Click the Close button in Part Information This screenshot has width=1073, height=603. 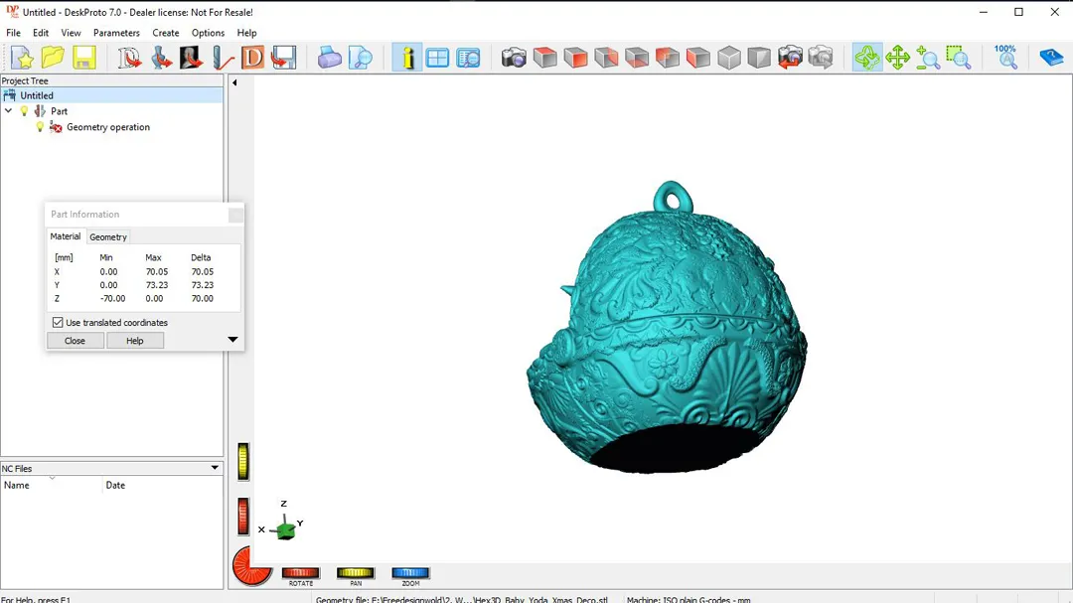pyautogui.click(x=75, y=341)
